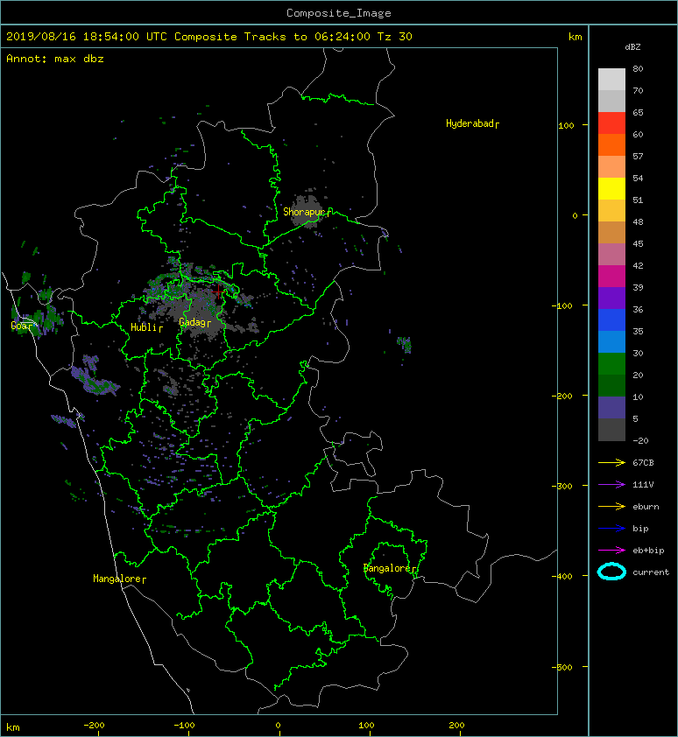
Task: Click the blue bip legend arrow
Action: click(611, 529)
